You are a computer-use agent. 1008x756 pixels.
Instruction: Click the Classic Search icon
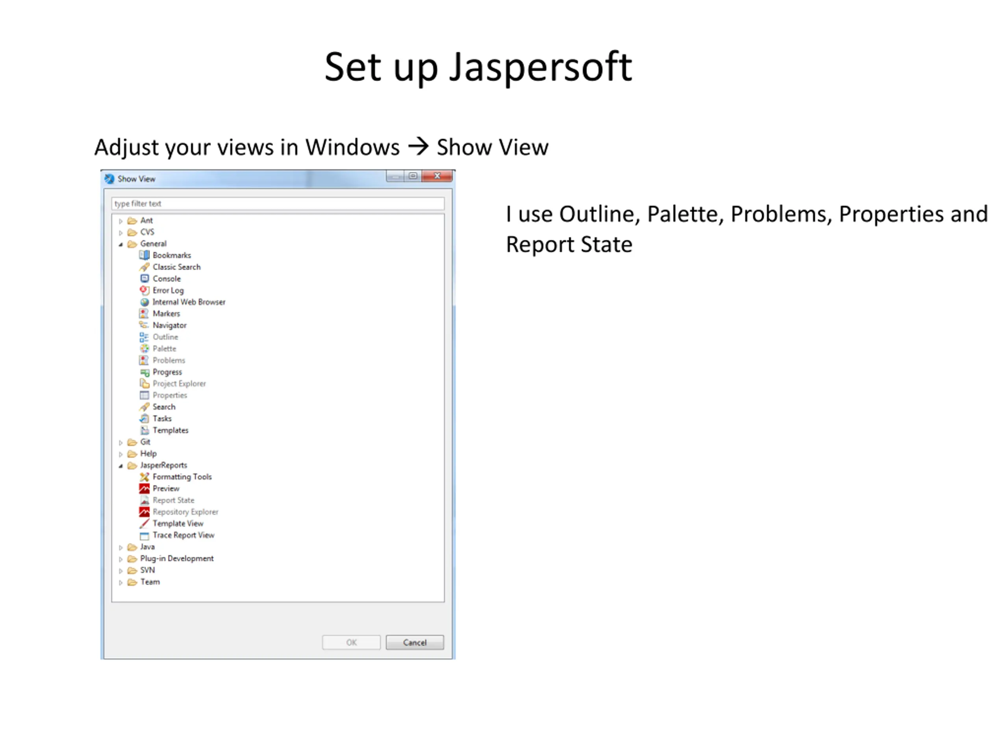click(x=145, y=267)
